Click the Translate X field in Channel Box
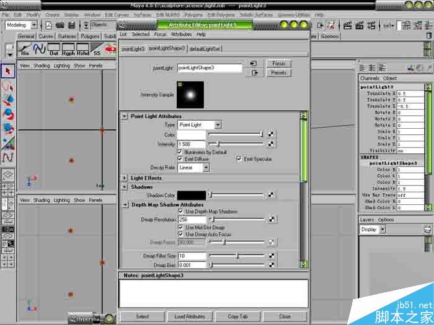Screen dimensions: 434x325 click(x=410, y=93)
